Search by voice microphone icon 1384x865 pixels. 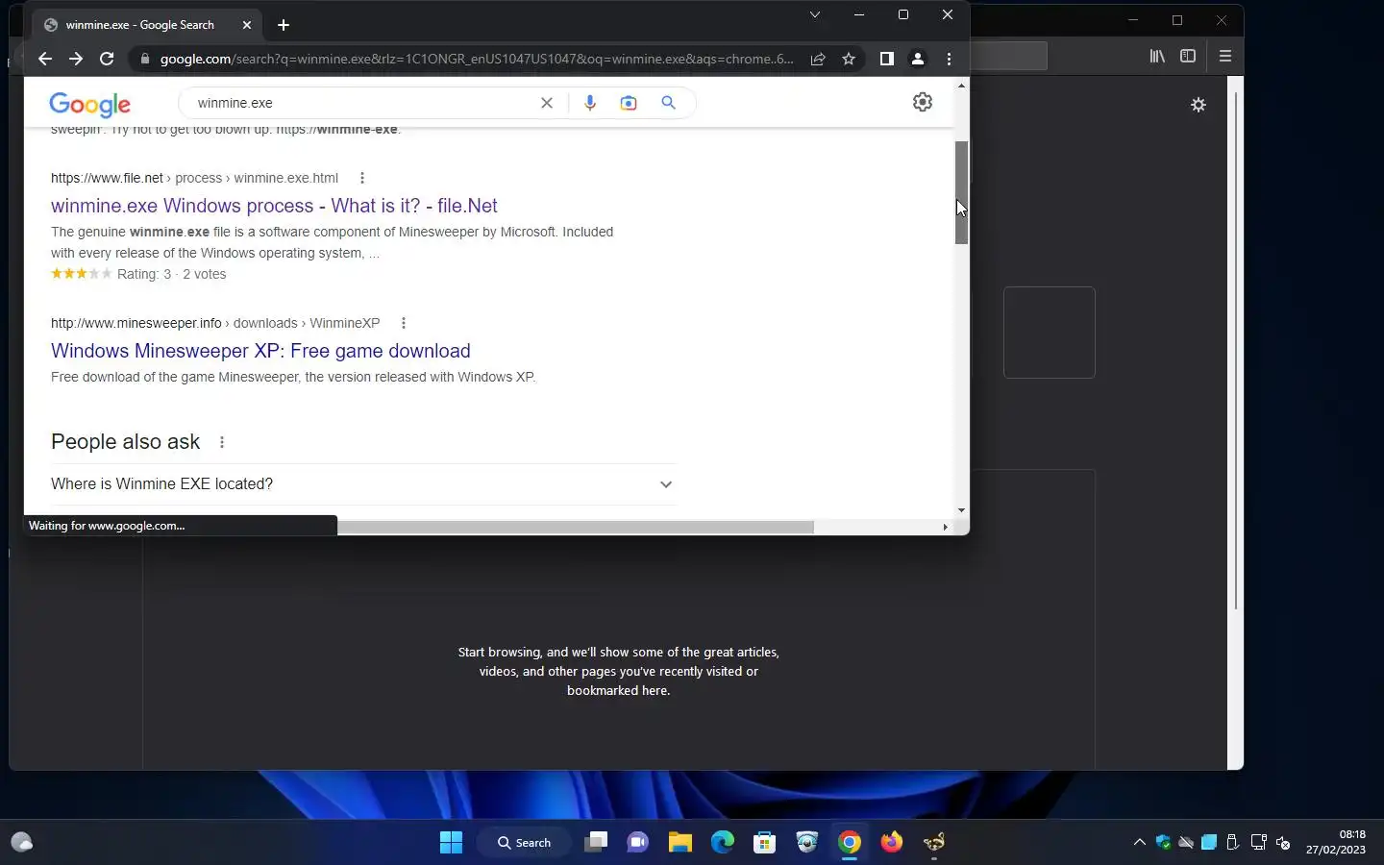[590, 103]
